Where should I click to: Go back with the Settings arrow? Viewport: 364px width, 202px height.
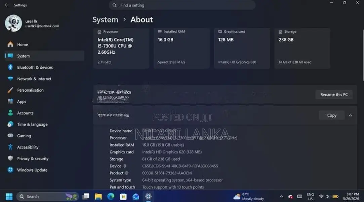pos(7,5)
